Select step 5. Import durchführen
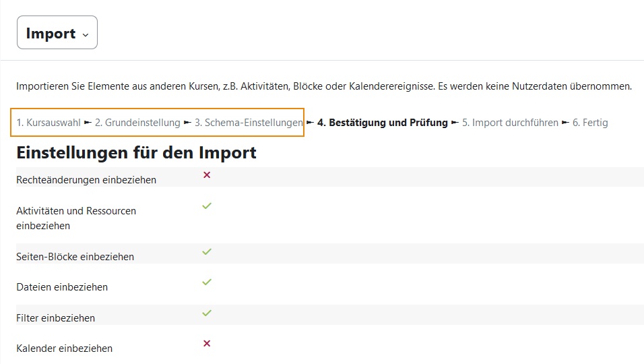This screenshot has height=364, width=644. [x=510, y=123]
